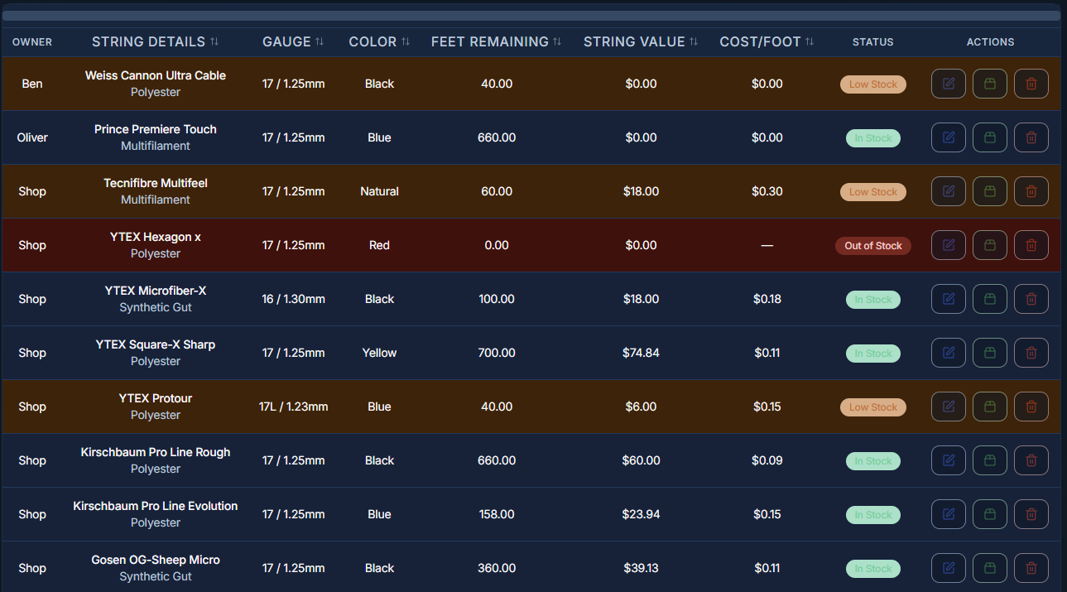
Task: Click the horizontal scrollbar above the table
Action: tap(531, 16)
